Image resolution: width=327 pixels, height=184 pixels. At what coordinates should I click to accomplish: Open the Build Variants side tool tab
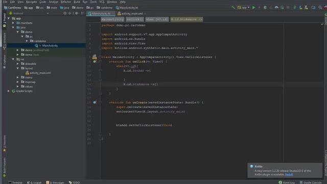(x=5, y=167)
